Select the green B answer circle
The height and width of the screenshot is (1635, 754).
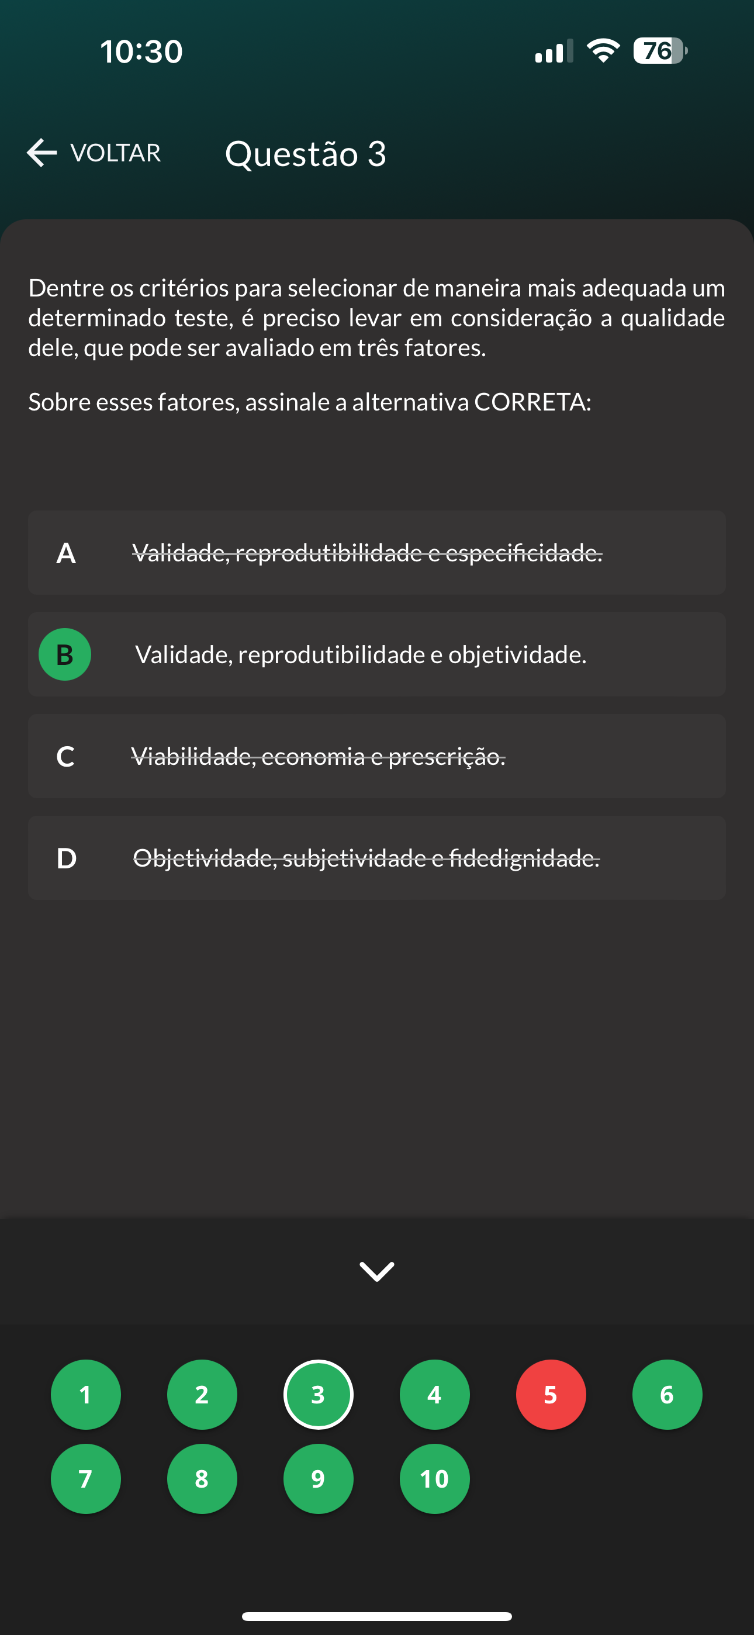click(65, 654)
